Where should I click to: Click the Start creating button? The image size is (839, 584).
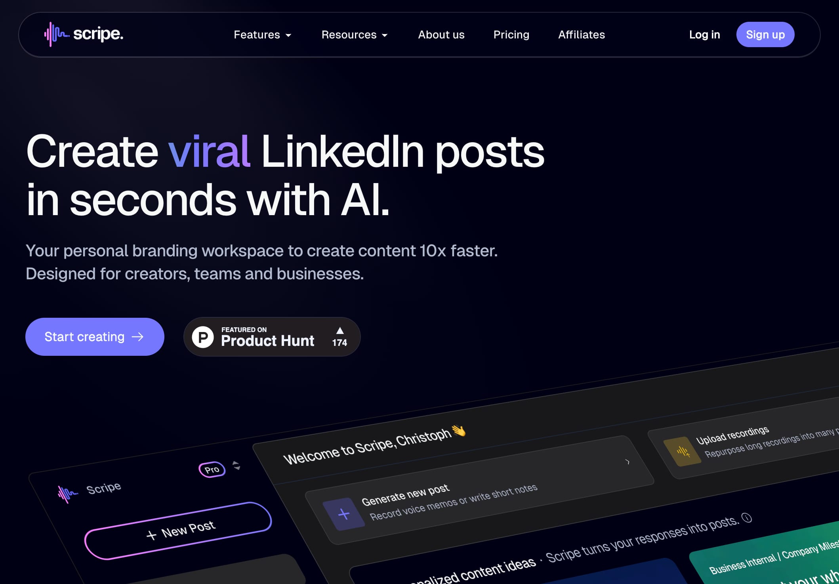tap(95, 337)
